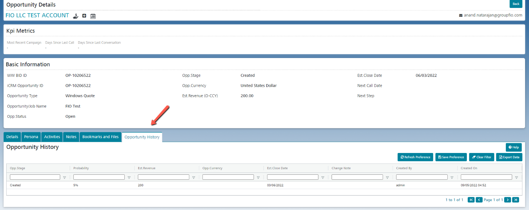
Task: Sort by the Probability column header
Action: (x=81, y=168)
